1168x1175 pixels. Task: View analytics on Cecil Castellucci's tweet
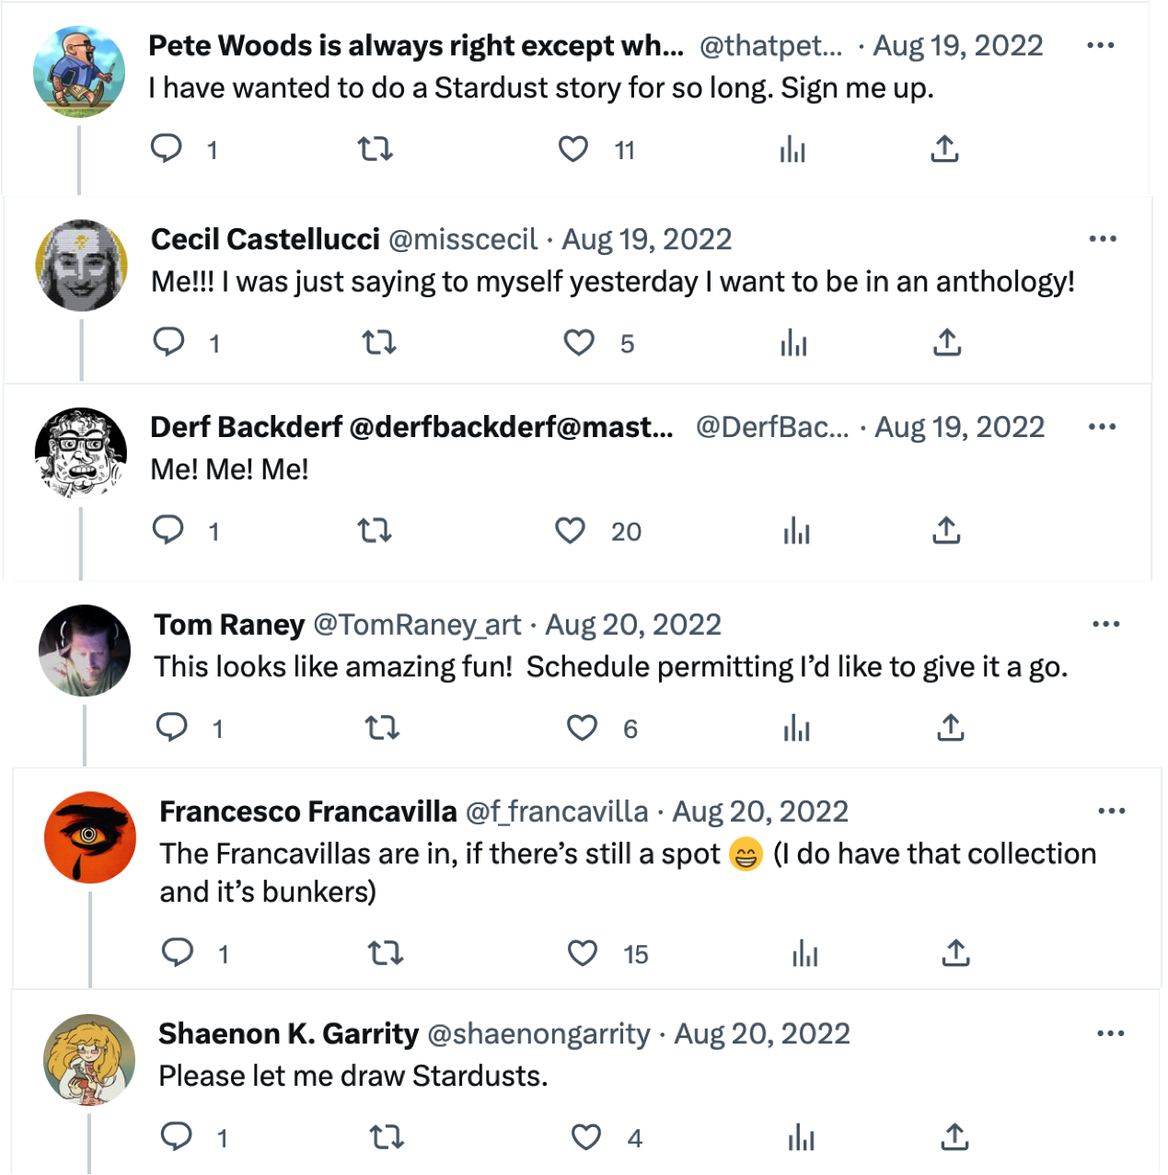pyautogui.click(x=793, y=343)
